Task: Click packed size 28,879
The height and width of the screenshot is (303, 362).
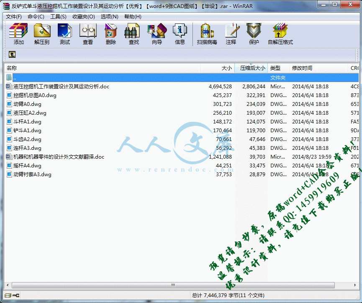Action: [x=257, y=175]
